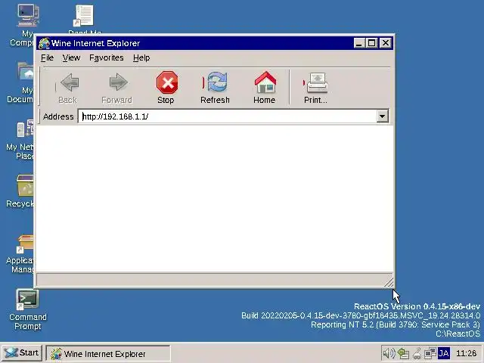Select Wine Internet Explorer taskbar button
The image size is (484, 363).
[x=108, y=353]
